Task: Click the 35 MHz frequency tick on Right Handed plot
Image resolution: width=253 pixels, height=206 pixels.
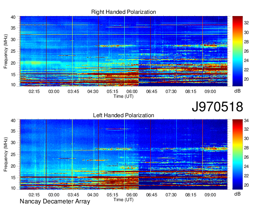Action: [x=13, y=28]
